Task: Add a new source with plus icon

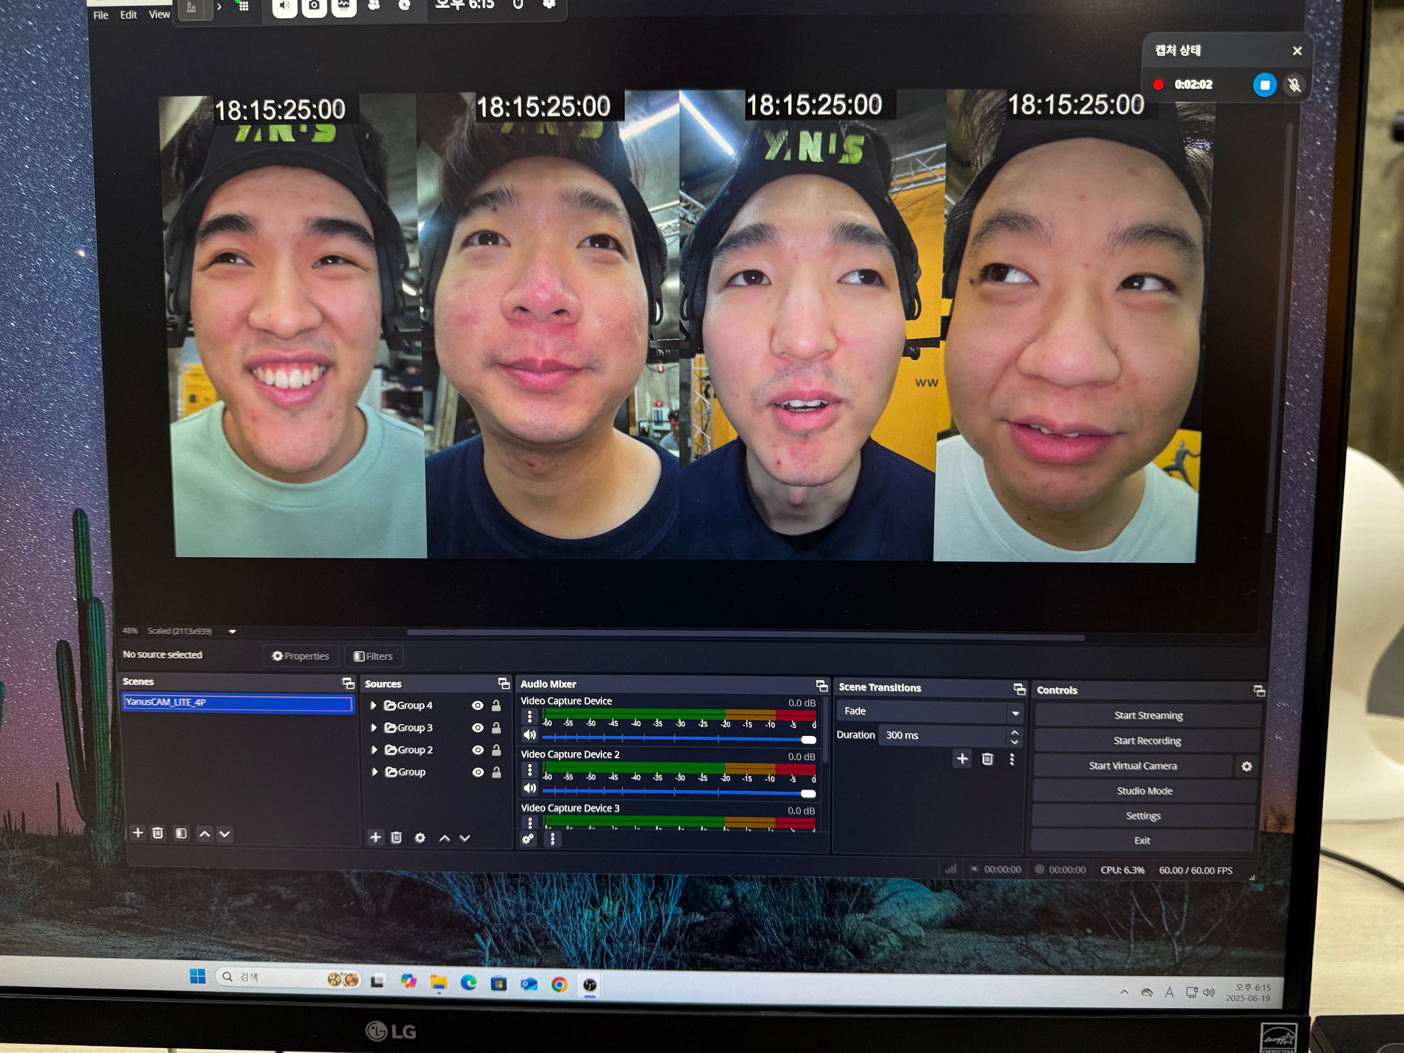Action: 375,837
